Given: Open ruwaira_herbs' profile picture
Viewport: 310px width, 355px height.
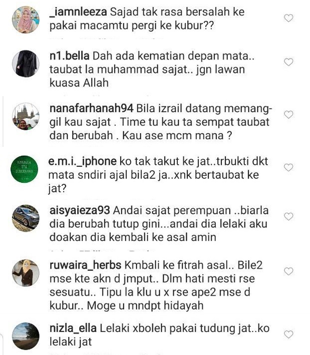Looking at the screenshot, I should pyautogui.click(x=26, y=273).
